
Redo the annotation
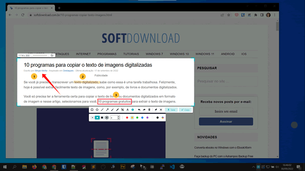(x=144, y=110)
